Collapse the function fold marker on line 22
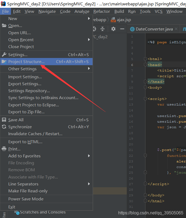Screen dimensions: 186x218 click(x=145, y=155)
